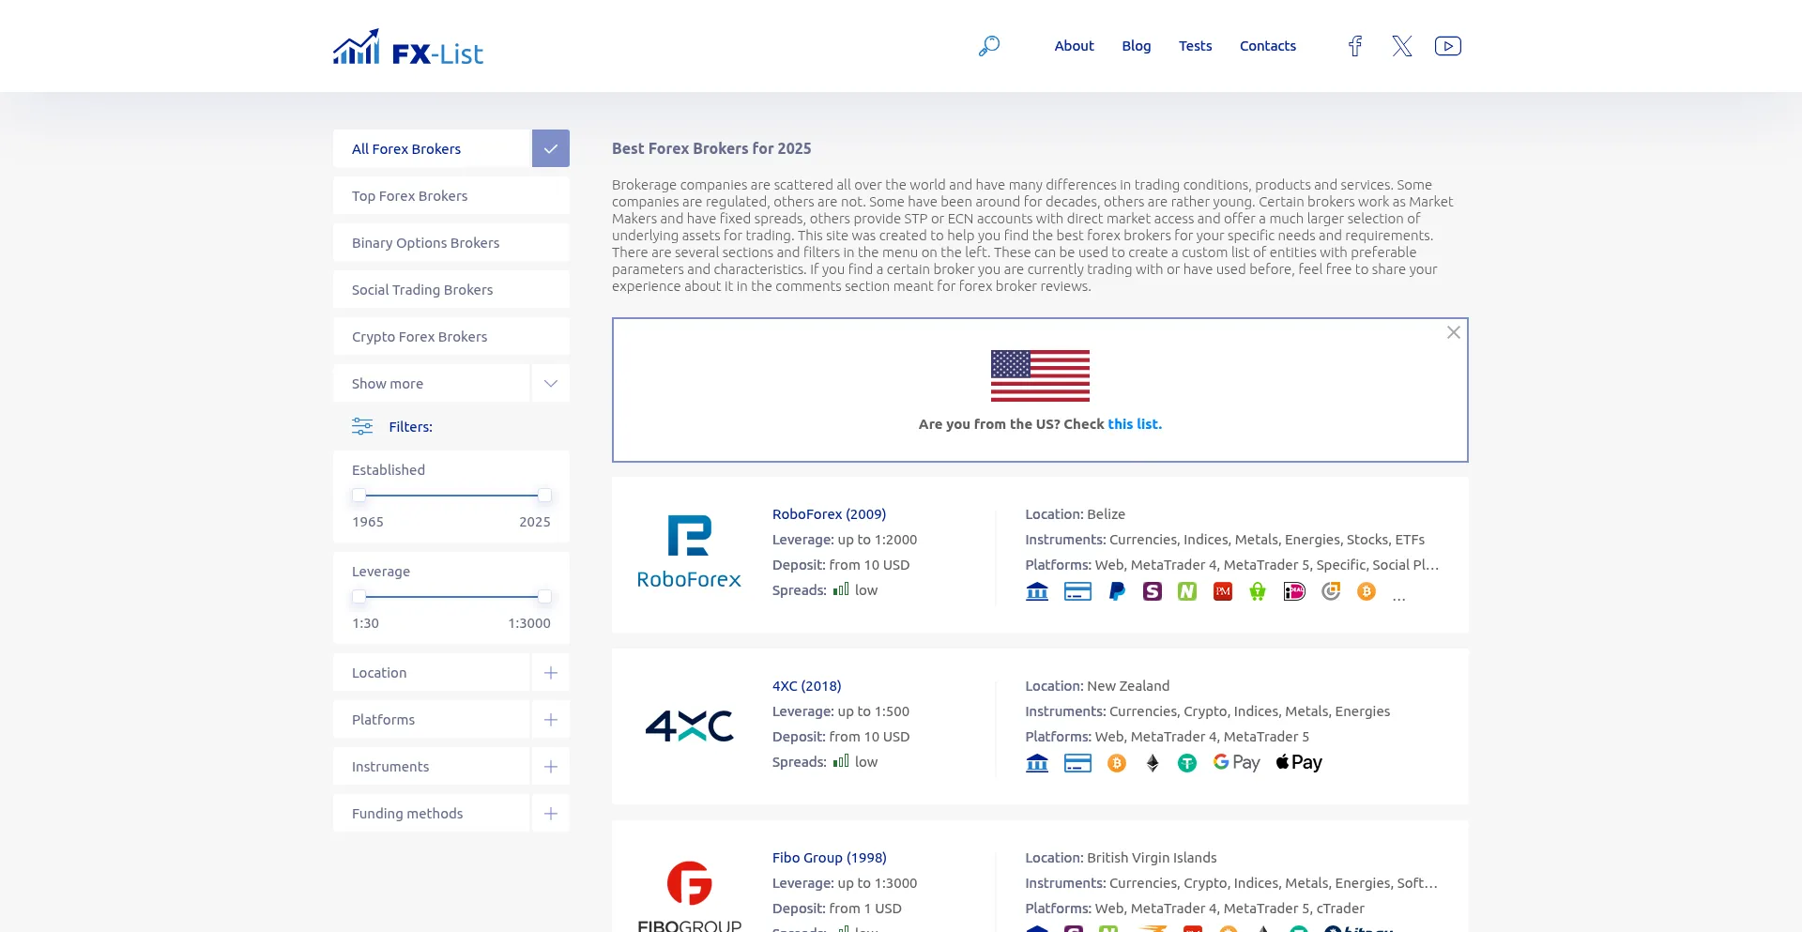Follow the 'this list' US link

[1134, 424]
